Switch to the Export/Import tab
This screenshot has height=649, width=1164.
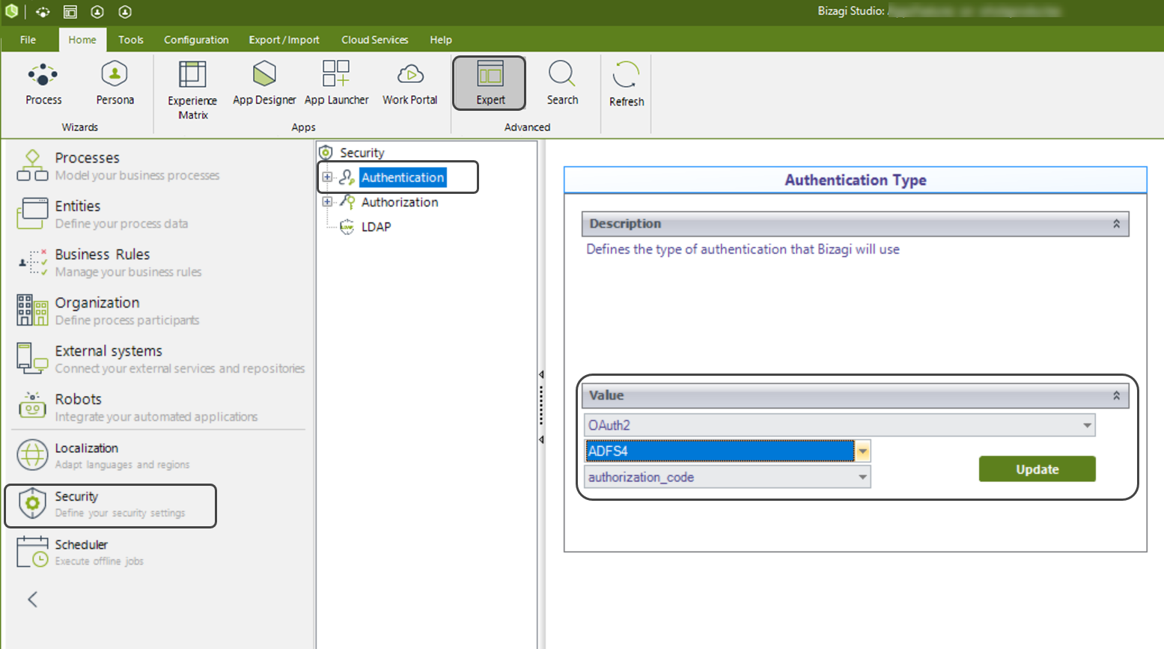pos(284,40)
